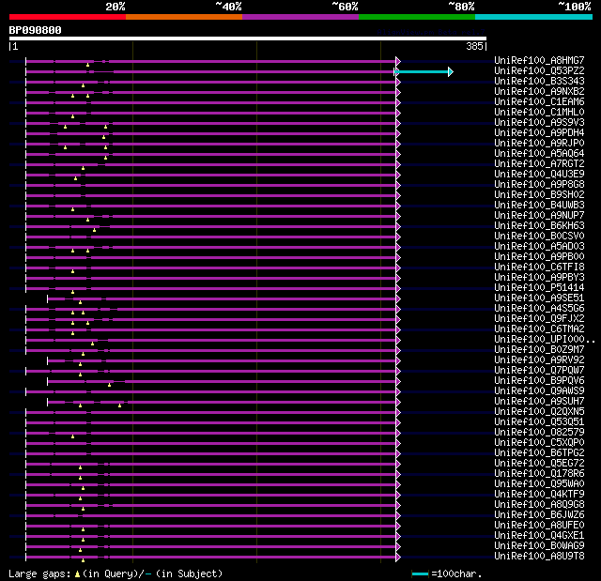Click the yellow gap triangle in the Large gaps legend

pos(77,573)
